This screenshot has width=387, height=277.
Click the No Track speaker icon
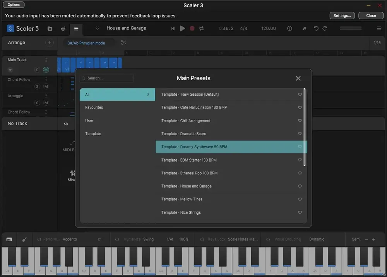pos(66,124)
